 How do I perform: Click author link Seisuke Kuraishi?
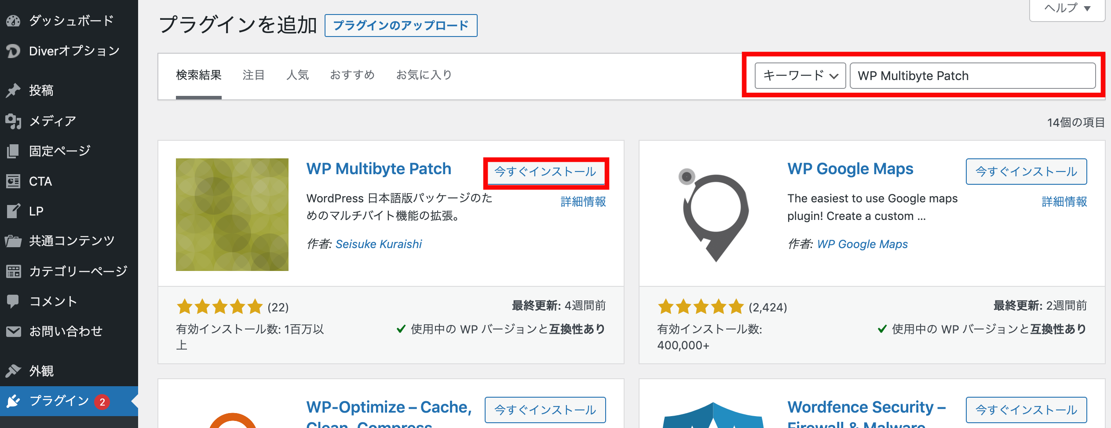pos(379,244)
